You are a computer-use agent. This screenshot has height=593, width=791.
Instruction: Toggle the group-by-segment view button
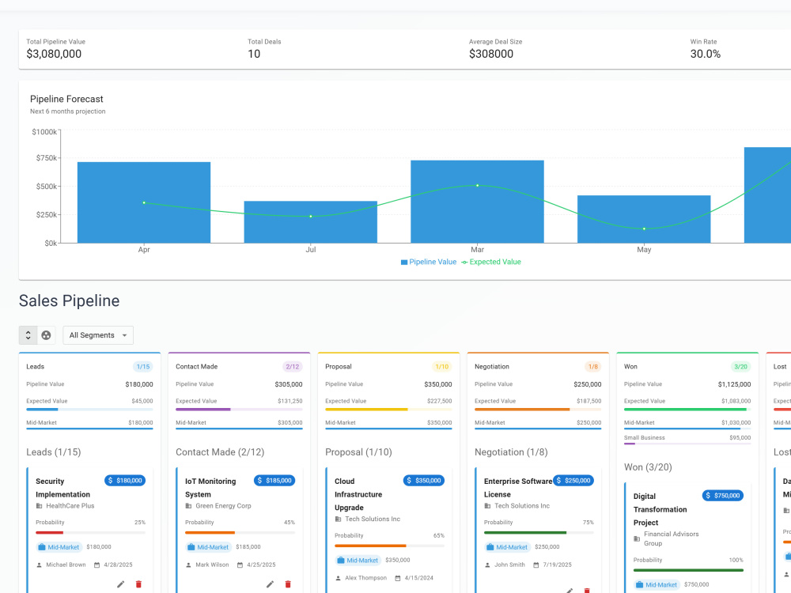point(46,335)
